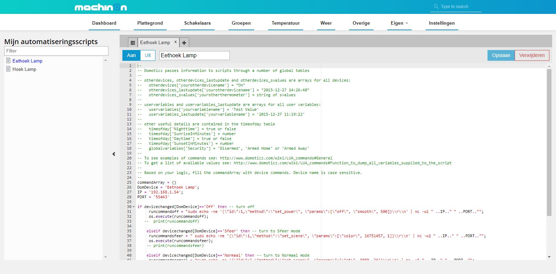This screenshot has height=274, width=556.
Task: Select the Eethoek Lamp editor tab
Action: coord(155,43)
